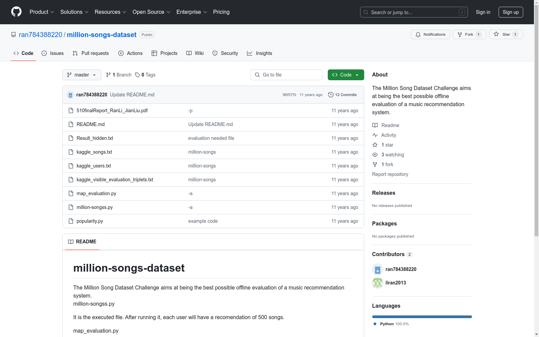View the 1 star stargazers link

pos(383,145)
